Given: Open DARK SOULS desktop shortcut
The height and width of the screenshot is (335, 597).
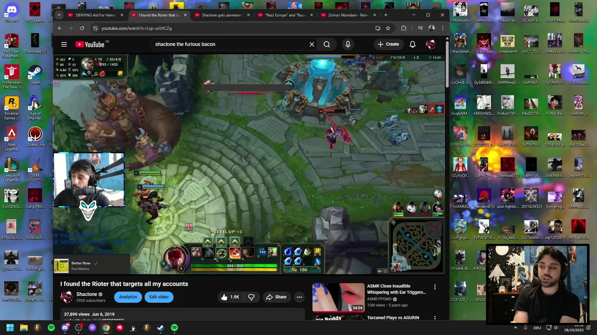Looking at the screenshot, I should pos(35,170).
